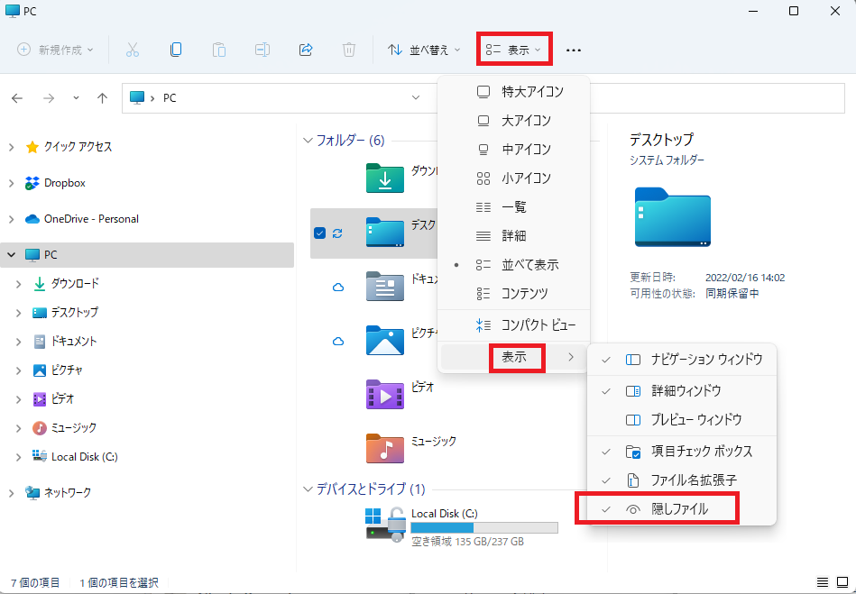The width and height of the screenshot is (856, 594).
Task: Click the デスクトップ folder preview thumbnail
Action: 673,217
